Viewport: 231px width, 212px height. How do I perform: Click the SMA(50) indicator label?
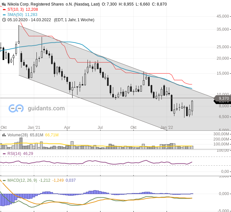tap(15, 15)
